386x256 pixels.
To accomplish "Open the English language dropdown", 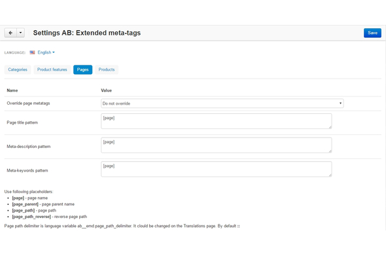I will [x=46, y=52].
